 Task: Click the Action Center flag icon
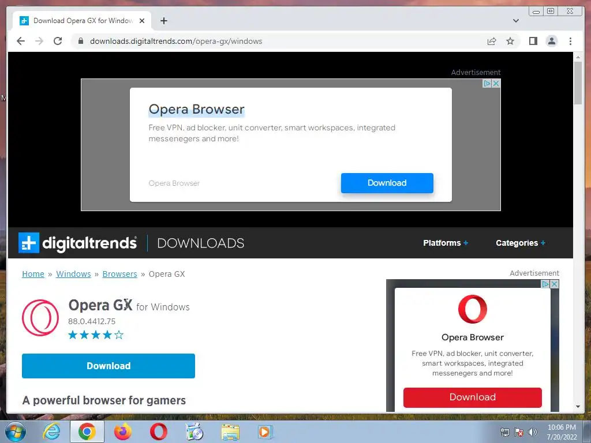point(519,432)
